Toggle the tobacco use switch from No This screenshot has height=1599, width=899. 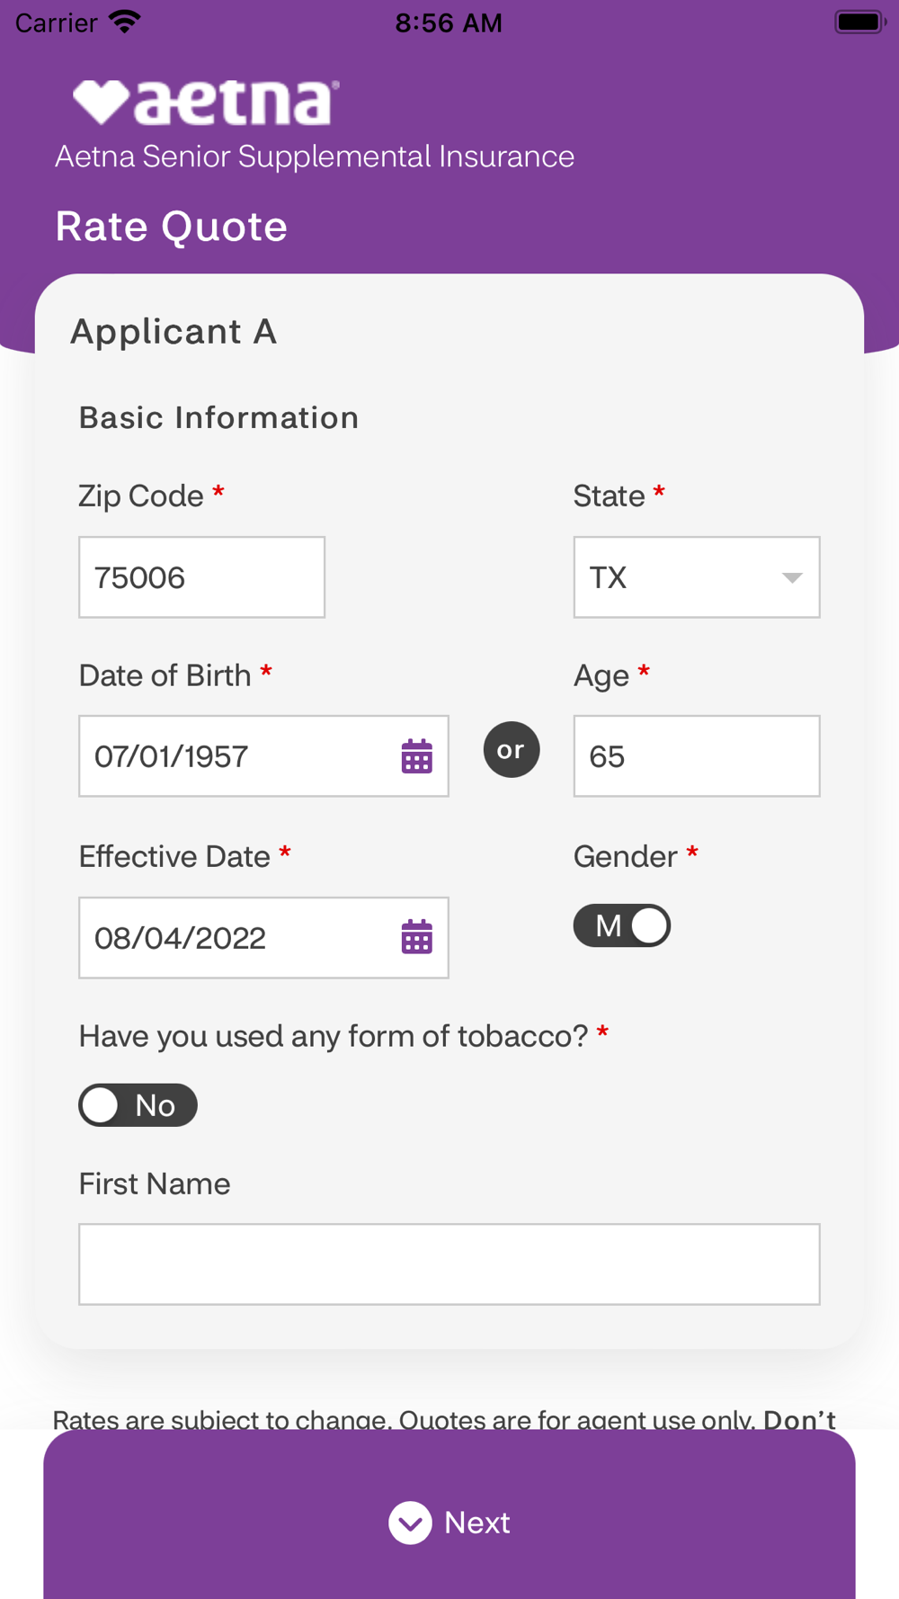point(138,1105)
